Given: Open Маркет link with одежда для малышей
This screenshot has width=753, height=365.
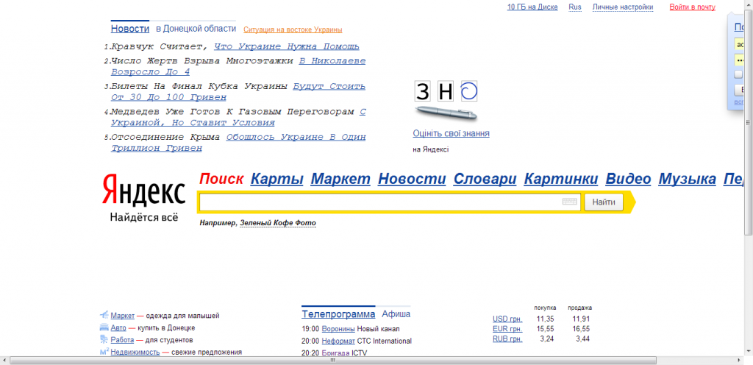Looking at the screenshot, I should 123,316.
